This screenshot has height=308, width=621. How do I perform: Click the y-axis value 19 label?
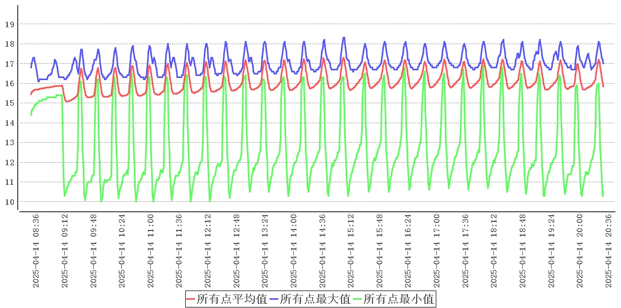pyautogui.click(x=10, y=24)
